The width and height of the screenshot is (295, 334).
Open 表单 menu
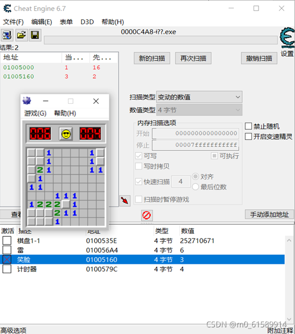(66, 22)
